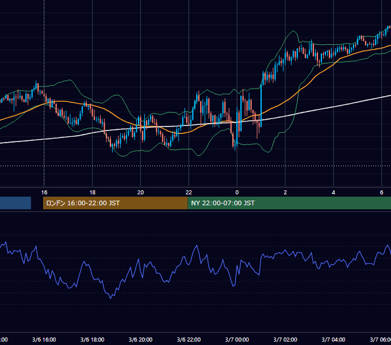Click the 3/6 18:00 label on oscillator axis
Screen dimensions: 391x345
tap(92, 339)
